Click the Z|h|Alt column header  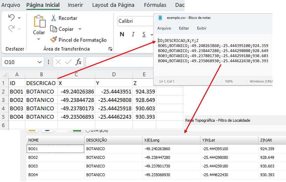(272, 140)
